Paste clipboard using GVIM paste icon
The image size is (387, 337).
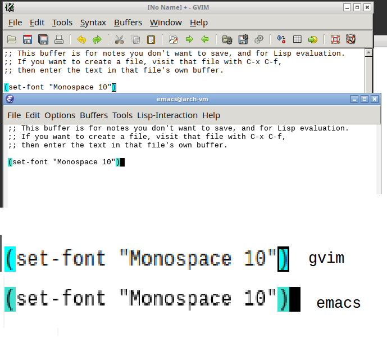pos(151,39)
